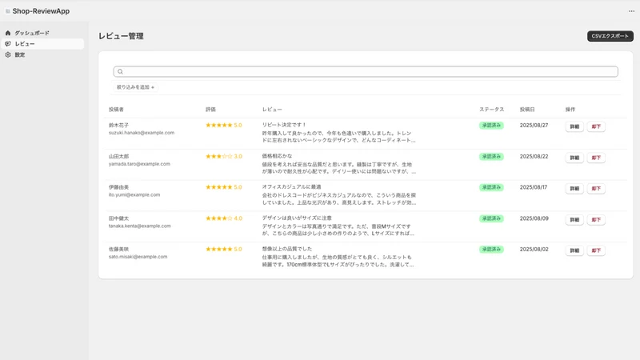Open 詳細 for 佐藤美咲's review

(574, 250)
